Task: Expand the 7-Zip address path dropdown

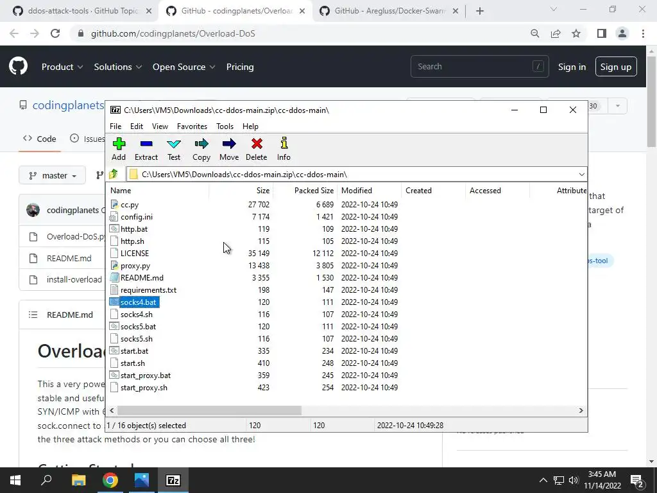Action: pos(581,175)
